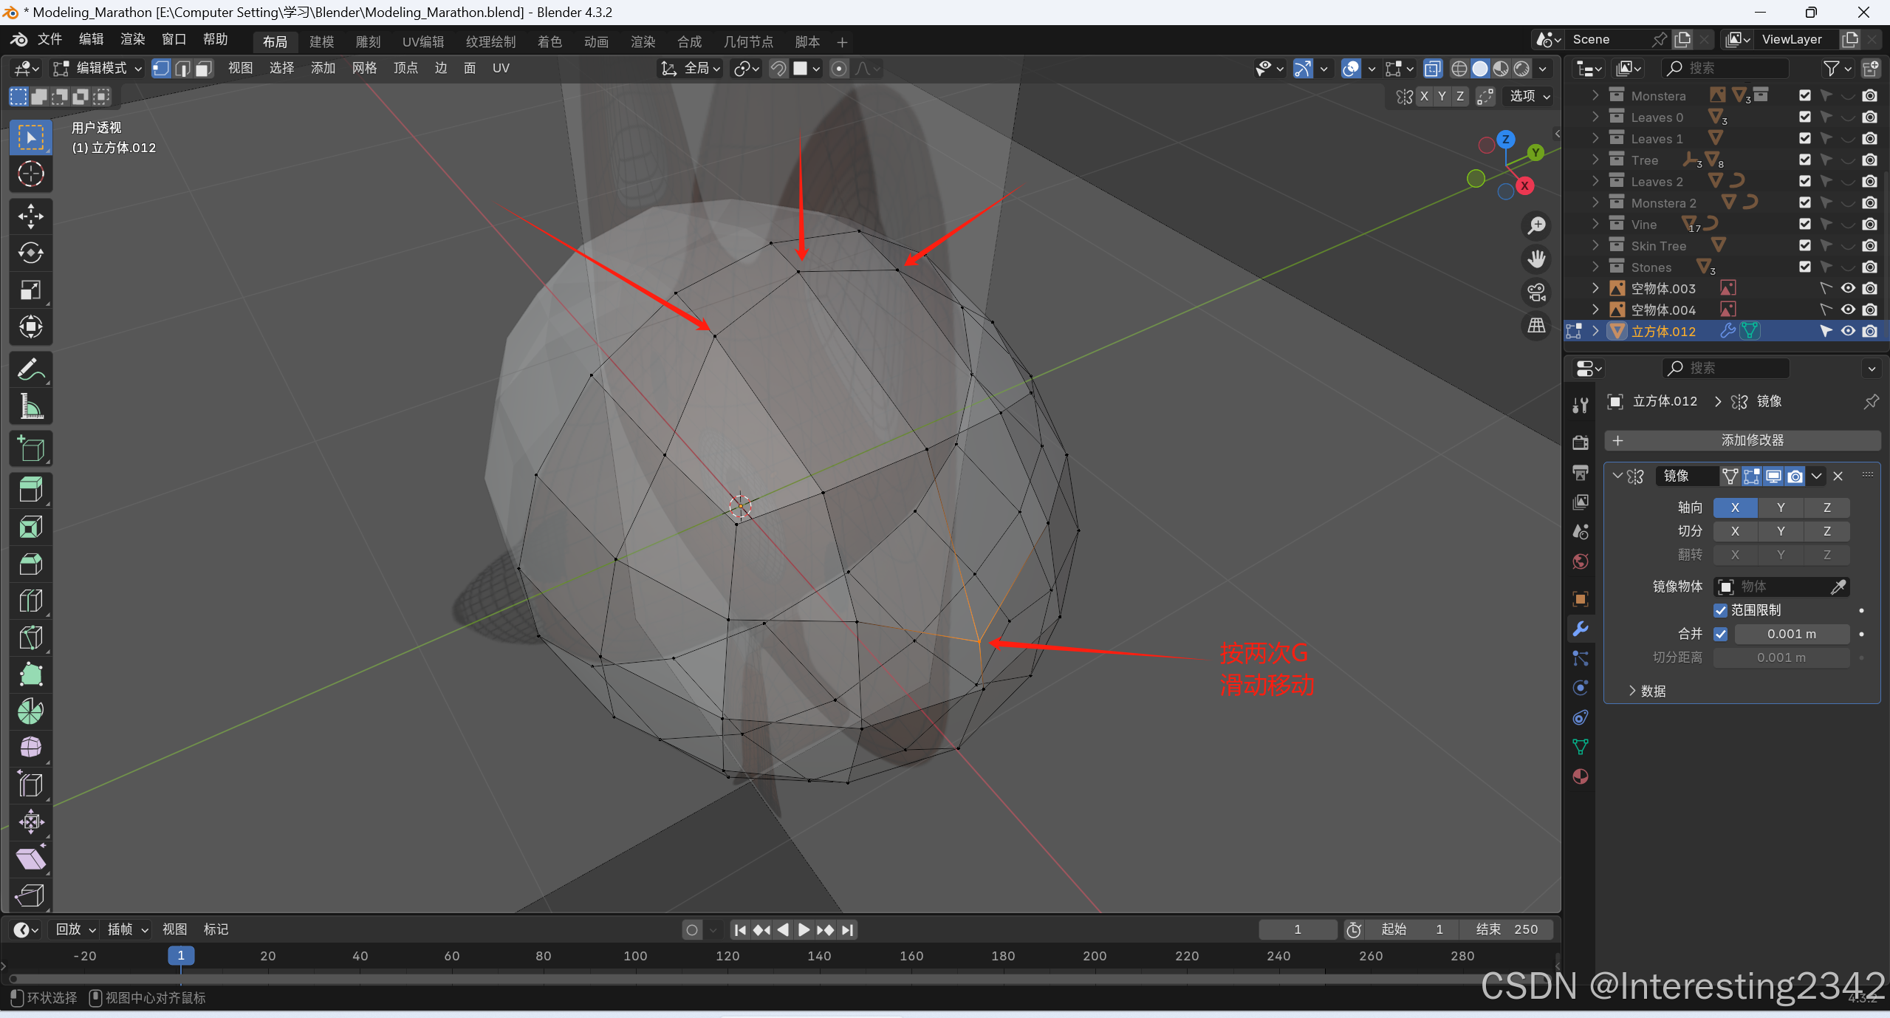Viewport: 1890px width, 1018px height.
Task: Select the Loop Cut tool
Action: tap(30, 601)
